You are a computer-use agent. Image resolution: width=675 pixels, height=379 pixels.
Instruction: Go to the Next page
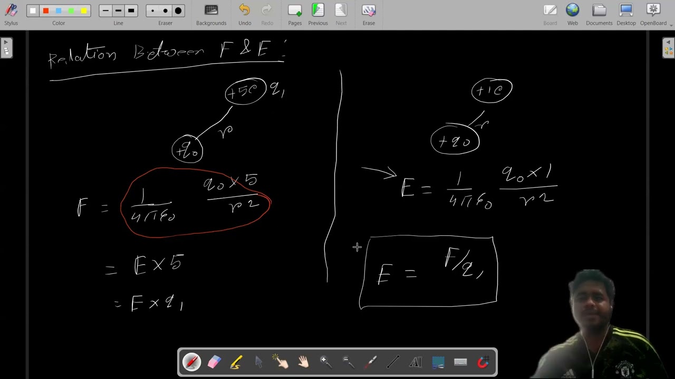[x=341, y=14]
